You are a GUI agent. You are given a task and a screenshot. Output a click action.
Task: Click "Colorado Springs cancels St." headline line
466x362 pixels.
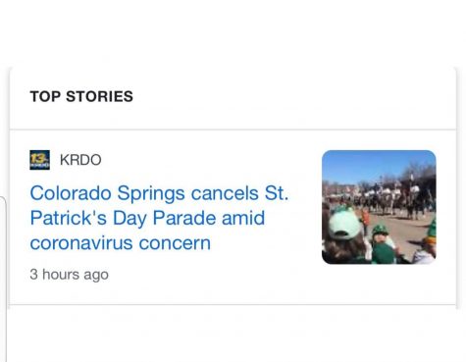tap(159, 193)
